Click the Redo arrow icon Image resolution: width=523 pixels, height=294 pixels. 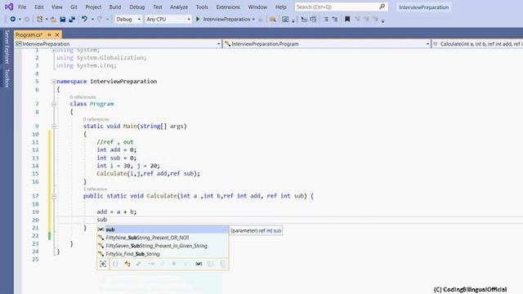click(x=100, y=20)
